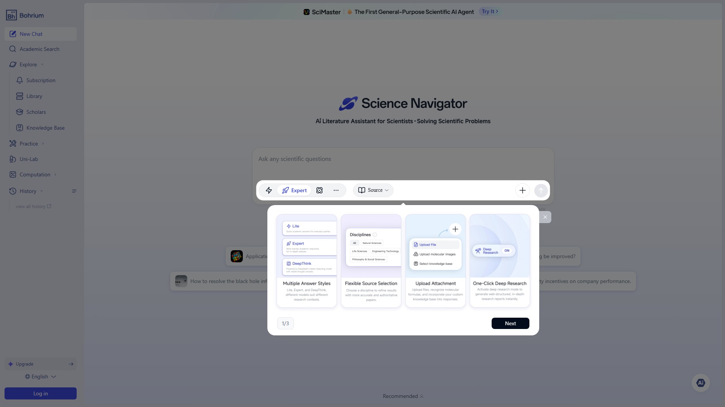
Task: Click the Practice tools icon
Action: (13, 144)
